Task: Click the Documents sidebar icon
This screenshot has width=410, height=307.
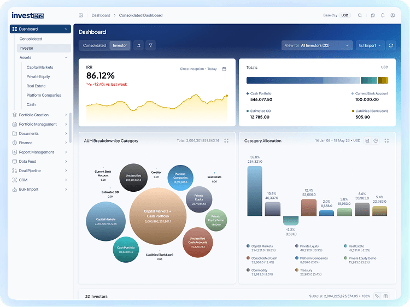Action: (15, 133)
